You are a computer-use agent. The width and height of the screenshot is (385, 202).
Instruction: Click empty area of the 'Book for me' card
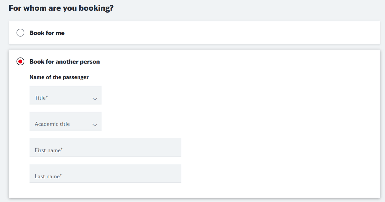(223, 33)
